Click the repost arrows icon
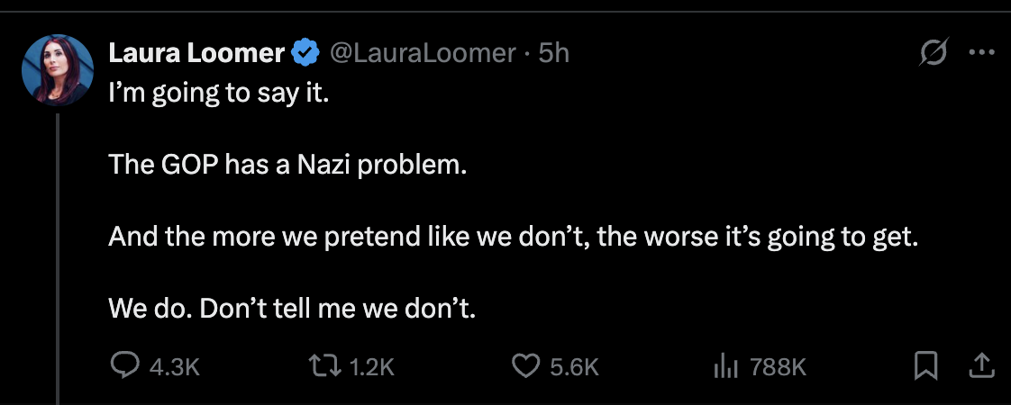The width and height of the screenshot is (1011, 405). tap(322, 365)
